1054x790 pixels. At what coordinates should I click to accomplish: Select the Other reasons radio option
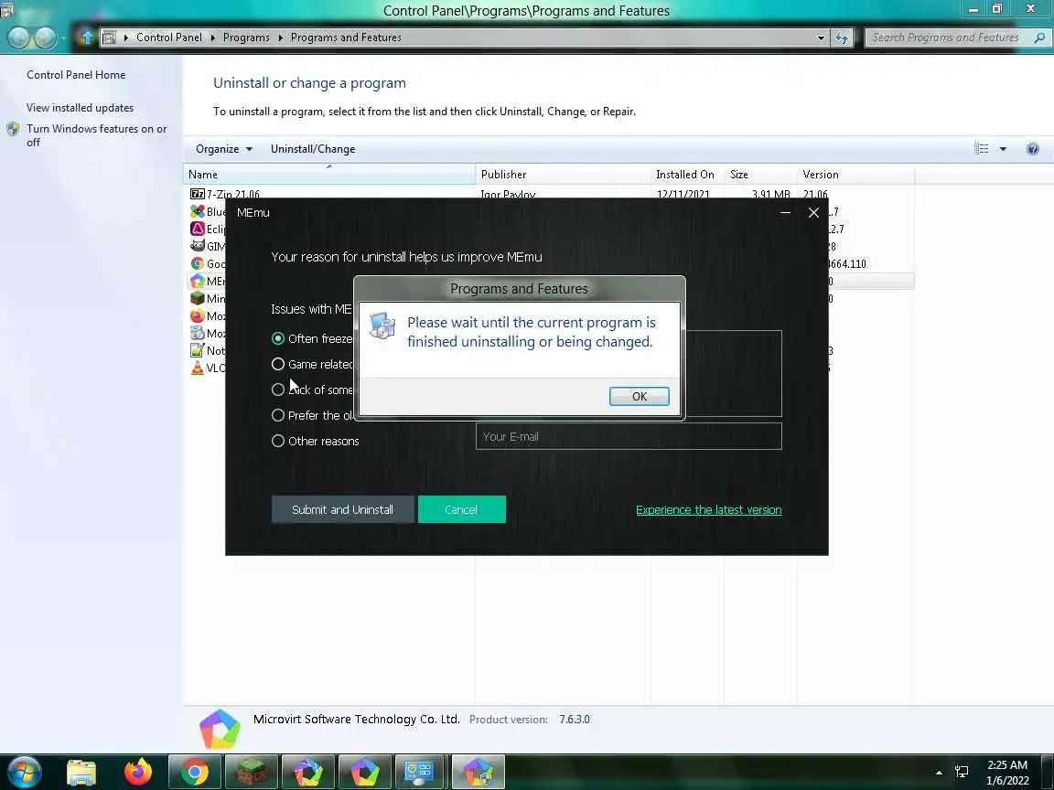tap(277, 441)
